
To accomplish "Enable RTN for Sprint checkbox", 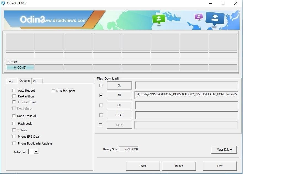I will pos(53,91).
